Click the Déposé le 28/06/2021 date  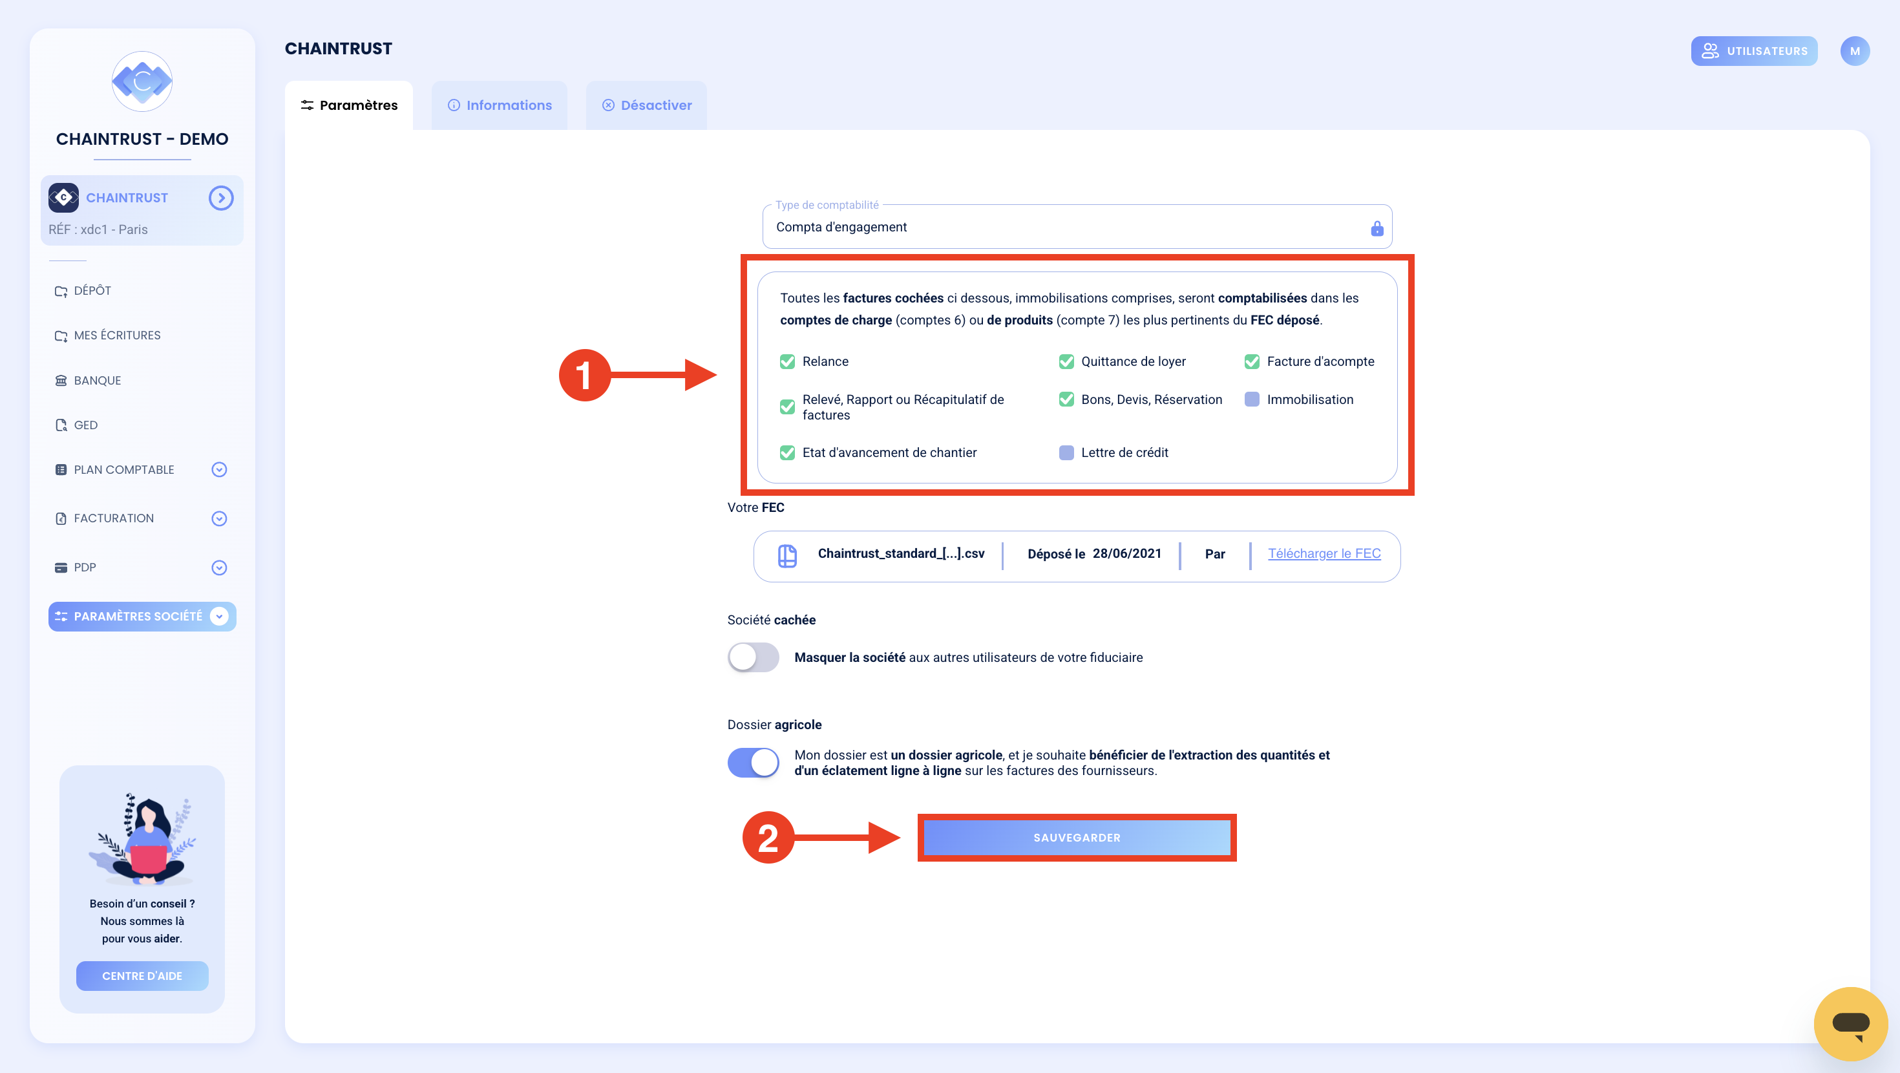coord(1094,553)
